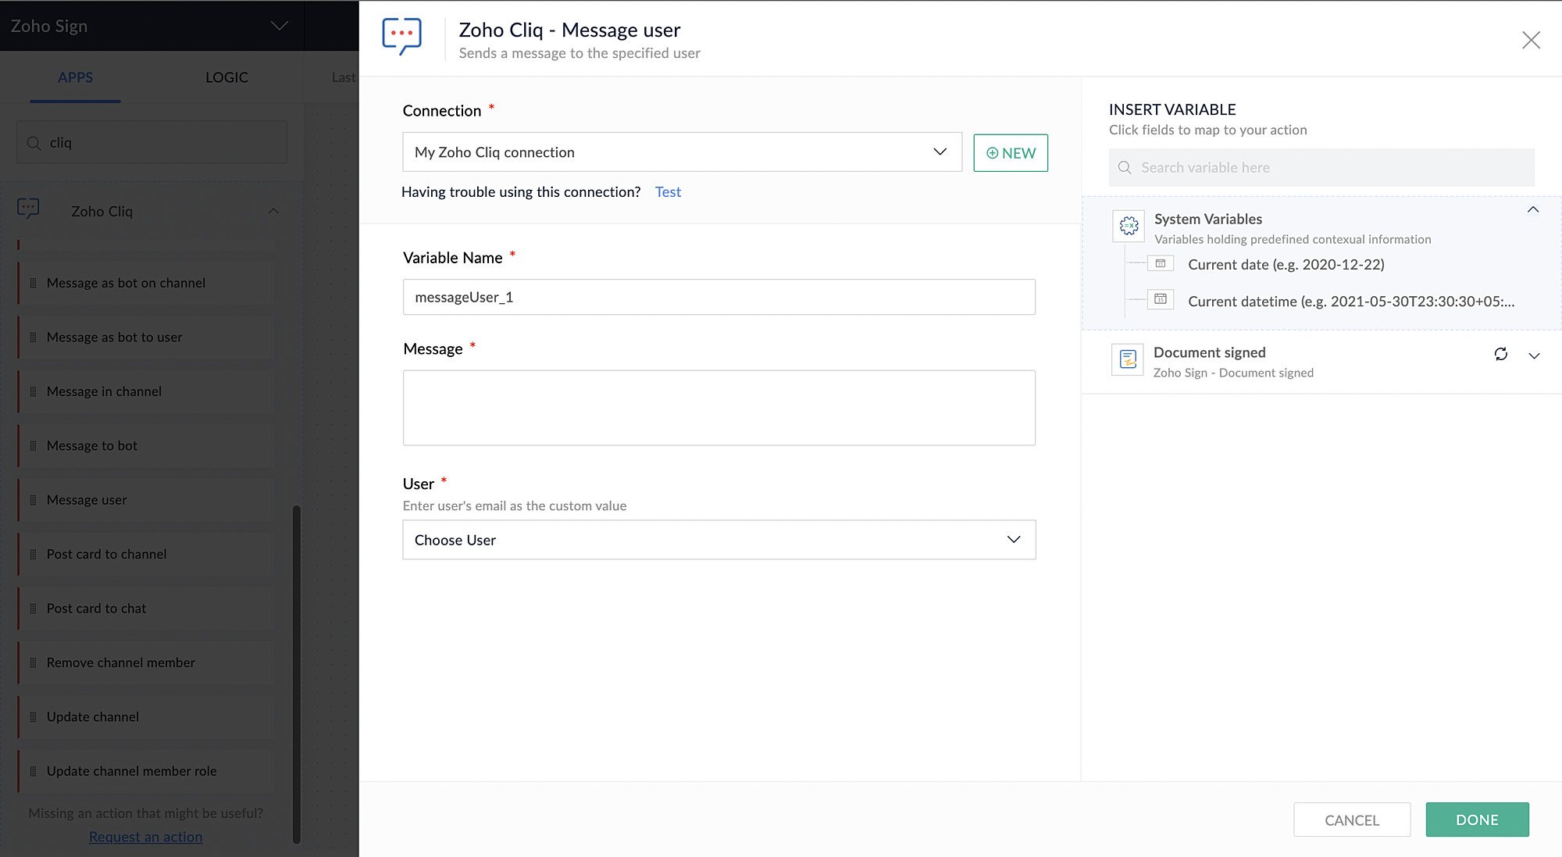Create a NEW connection
Viewport: 1562px width, 857px height.
click(1010, 153)
